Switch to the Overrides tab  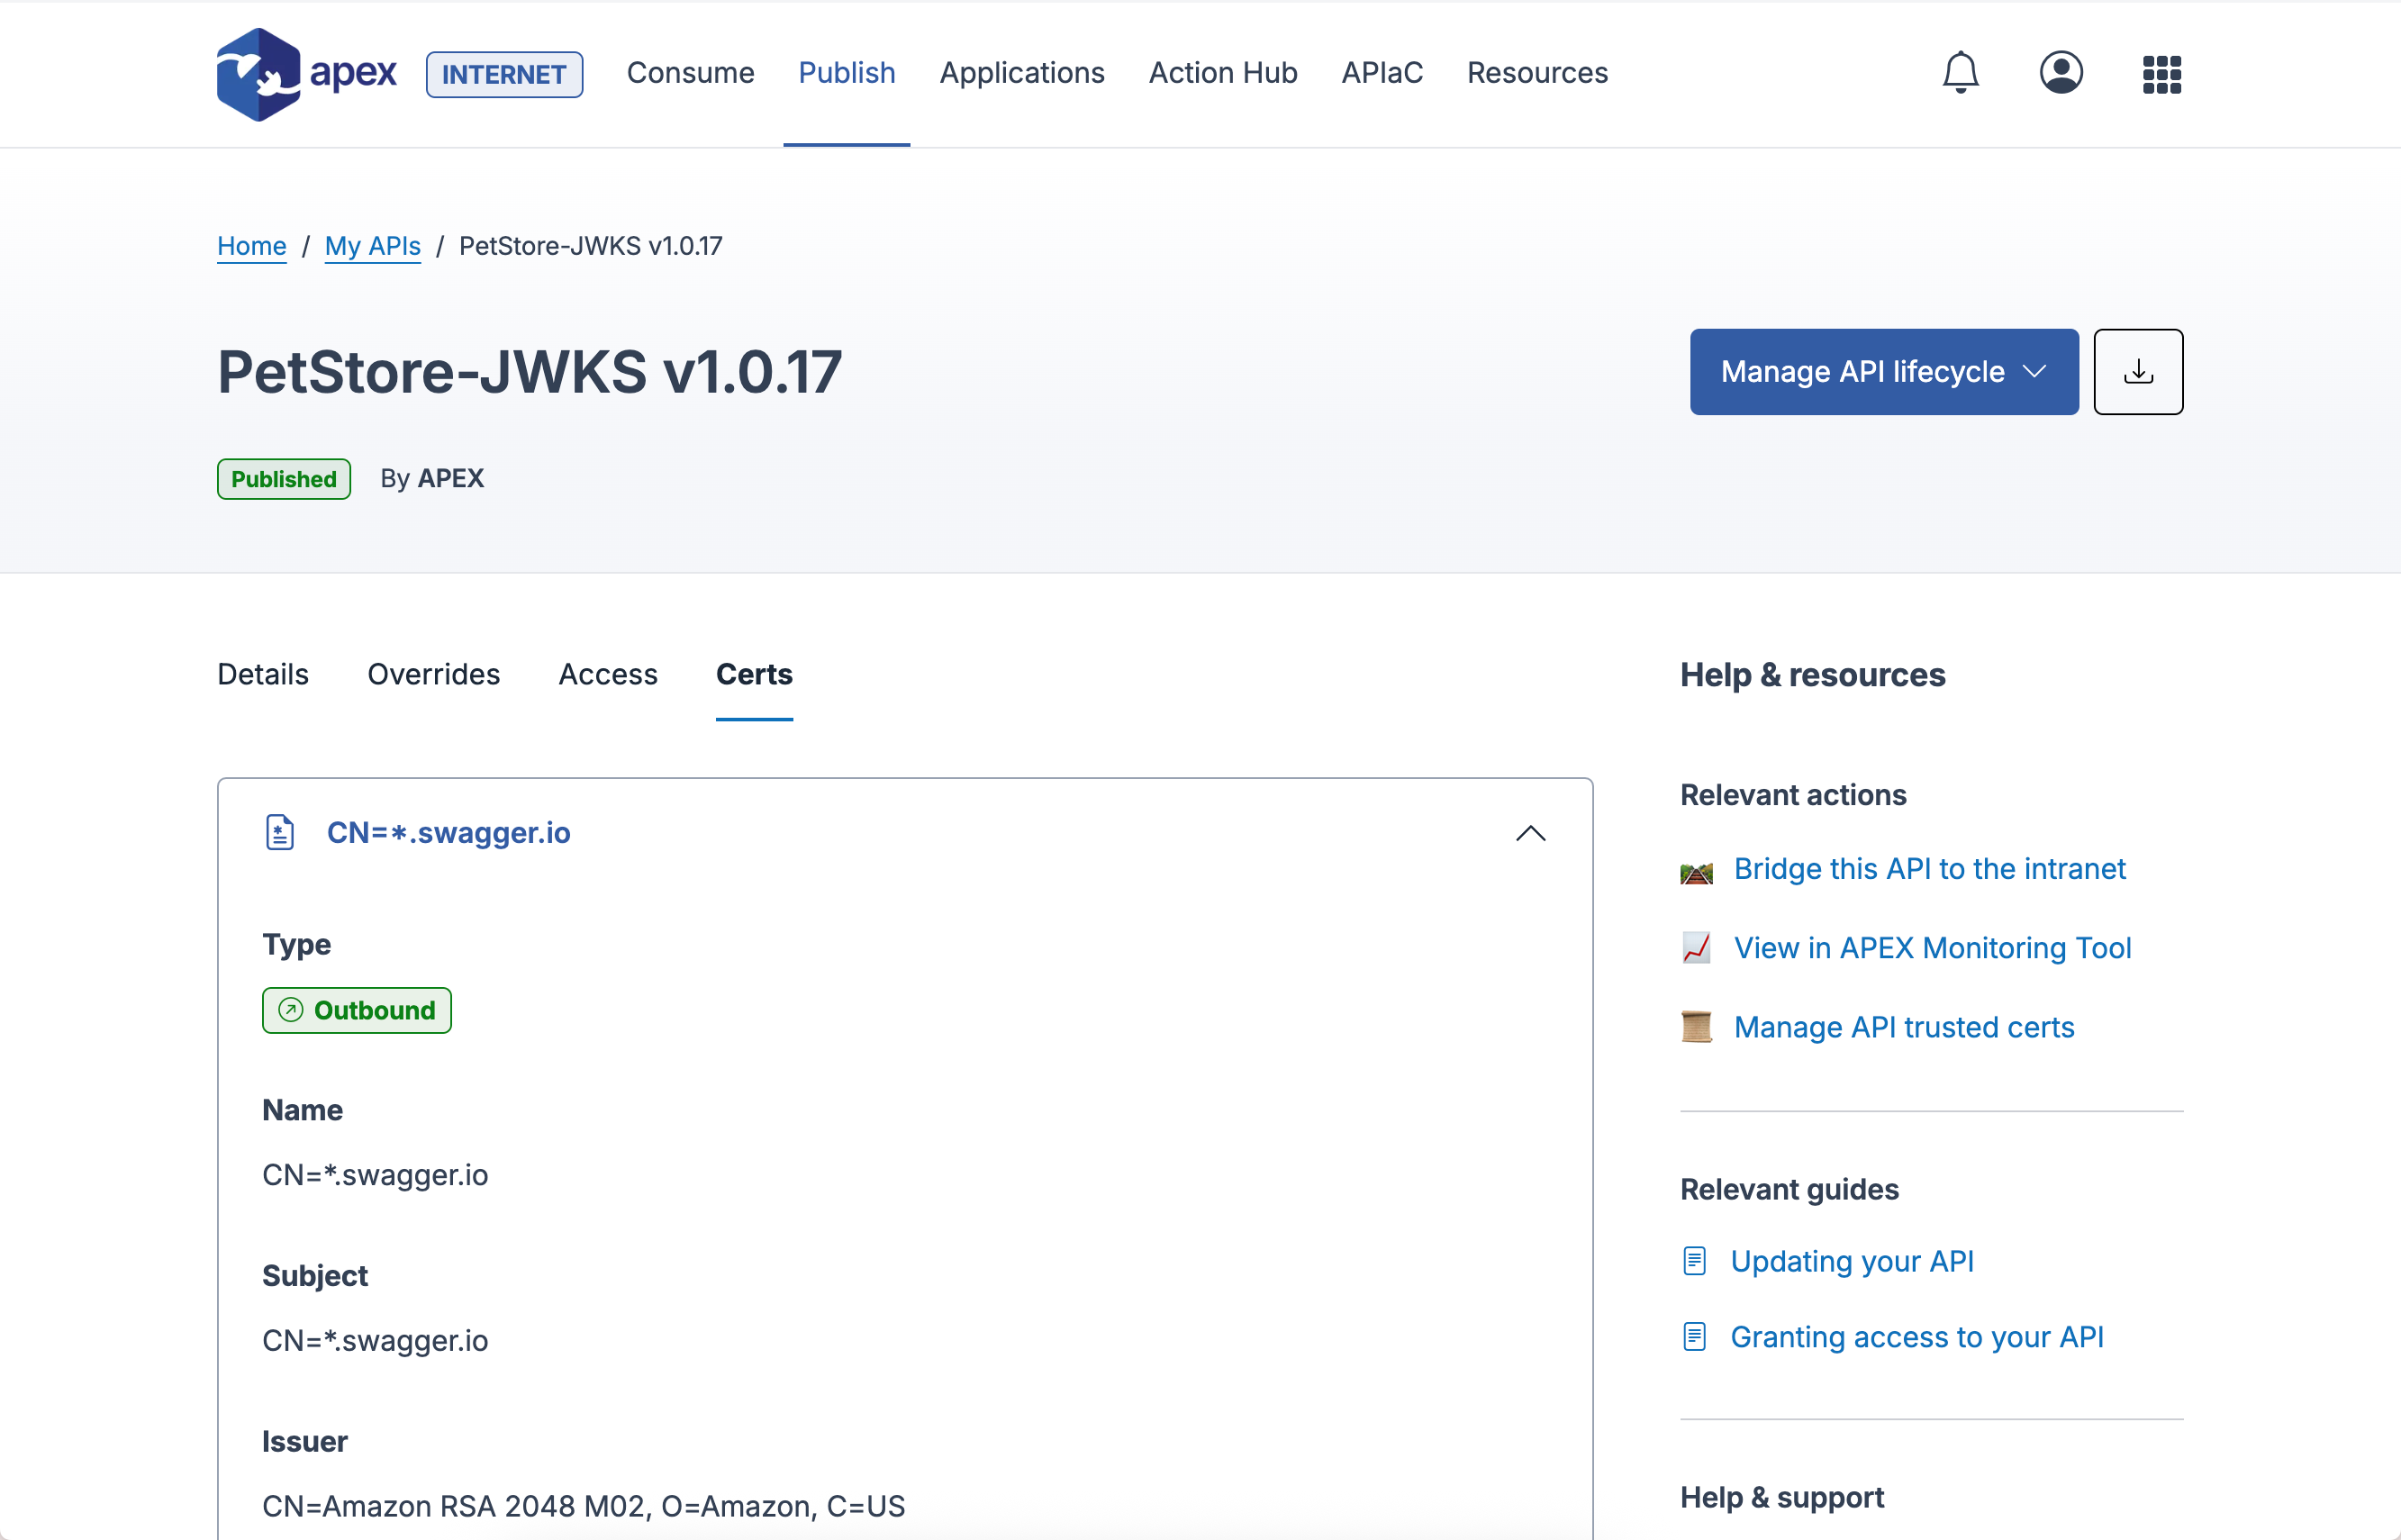[x=434, y=674]
